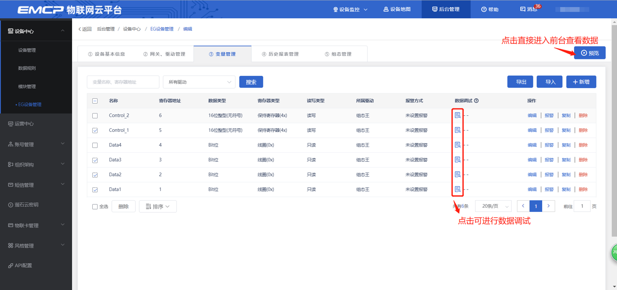The image size is (617, 290).
Task: Click the 搜索 search button
Action: [x=251, y=82]
